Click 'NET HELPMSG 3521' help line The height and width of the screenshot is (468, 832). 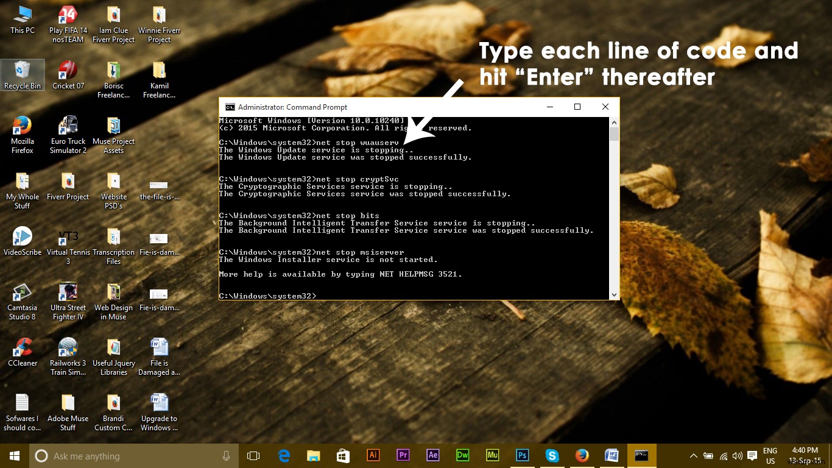coord(340,274)
